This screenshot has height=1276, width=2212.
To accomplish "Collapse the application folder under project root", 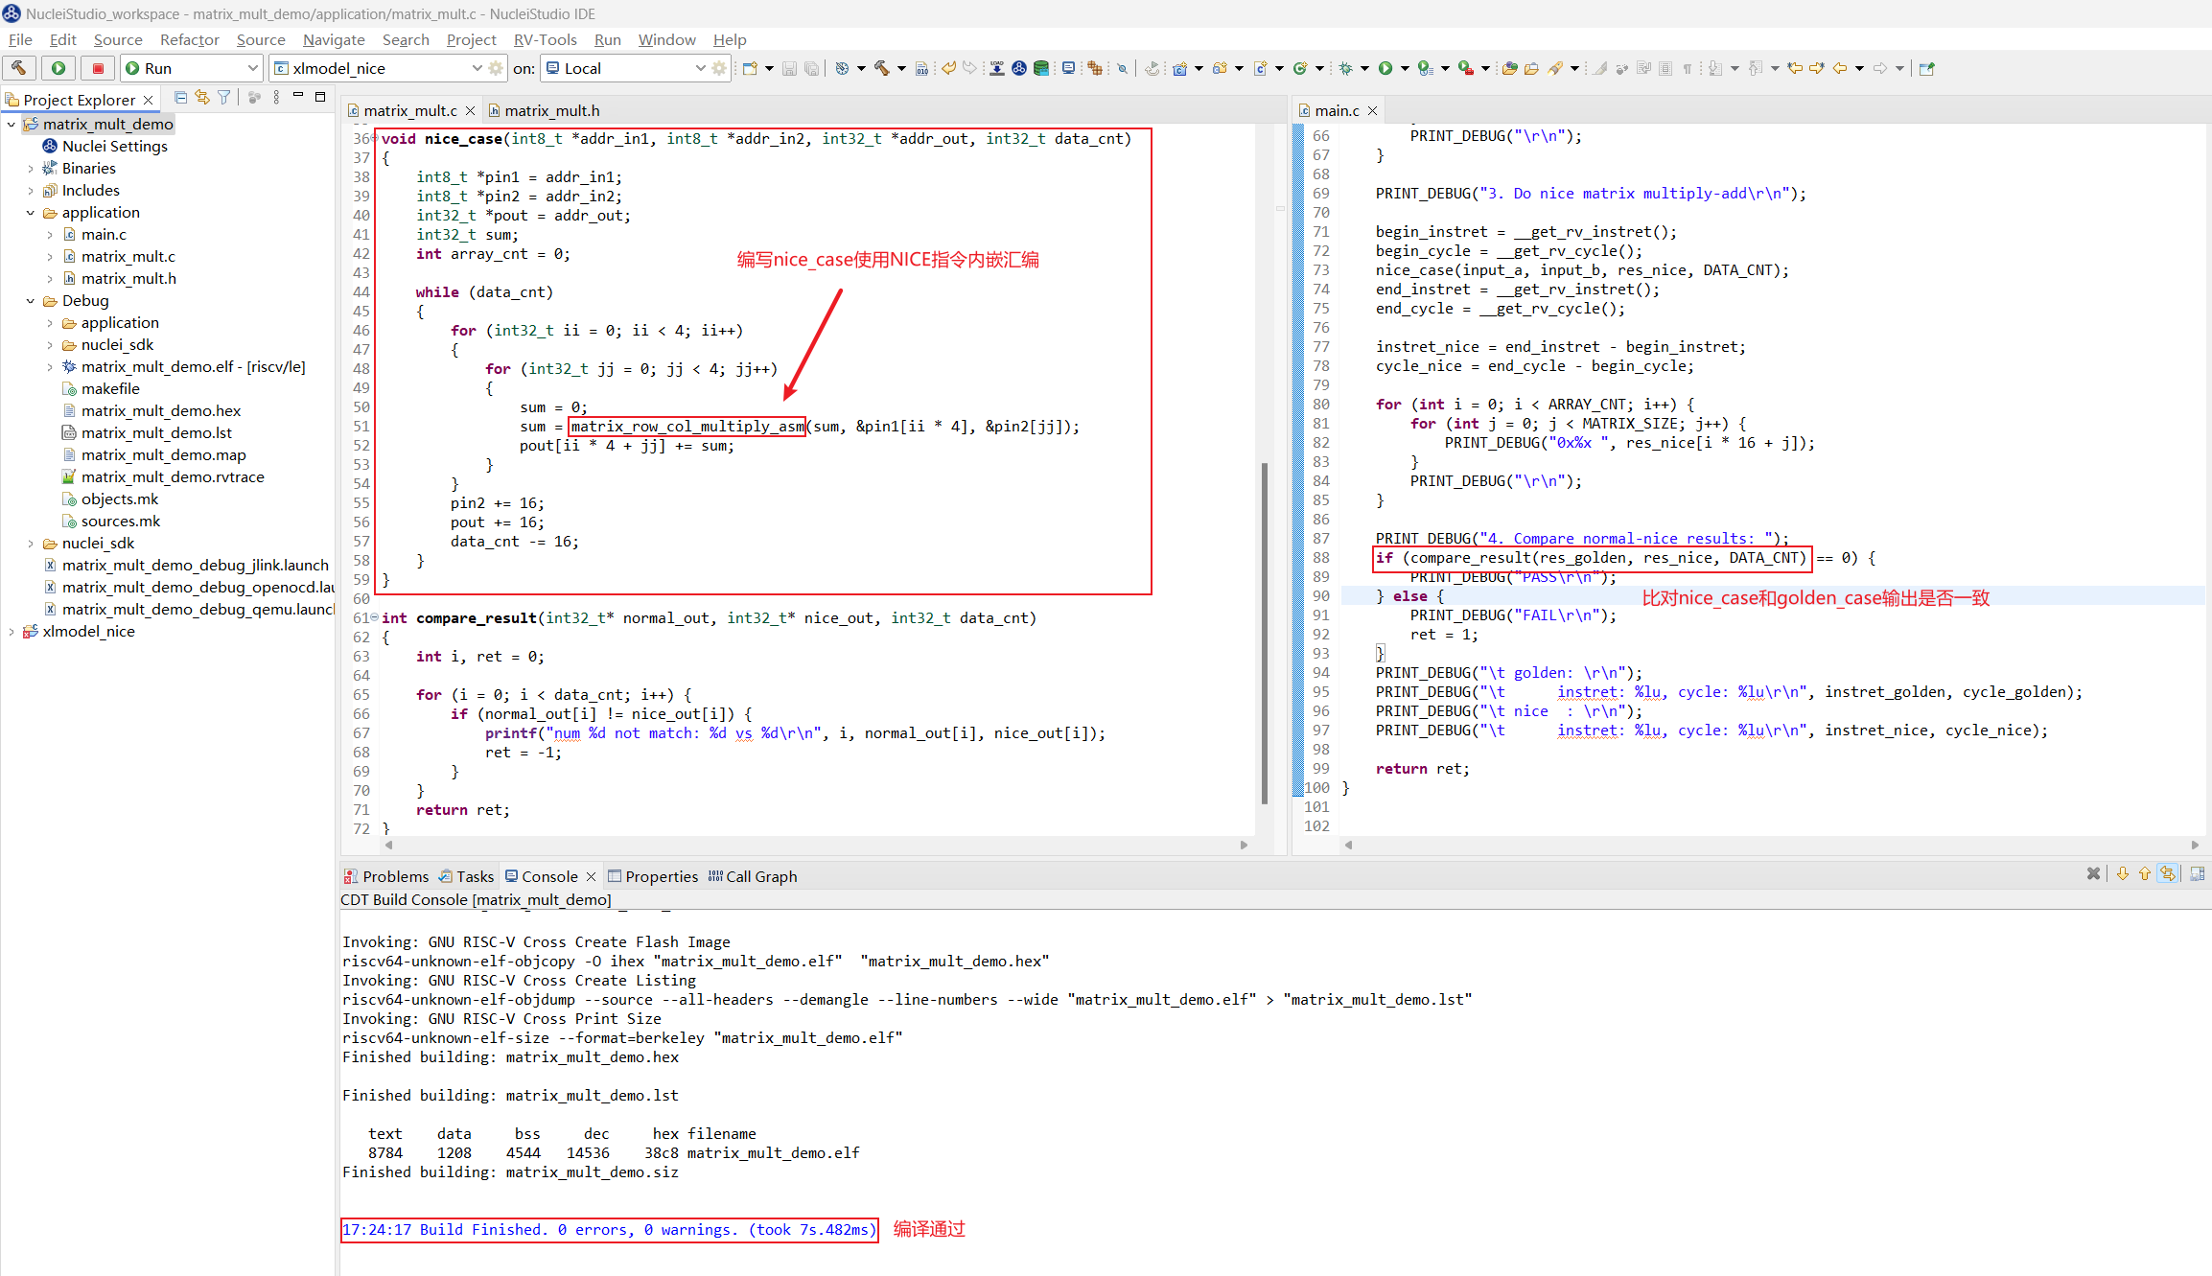I will tap(31, 213).
